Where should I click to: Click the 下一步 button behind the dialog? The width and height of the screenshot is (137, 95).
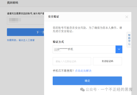click(26, 32)
